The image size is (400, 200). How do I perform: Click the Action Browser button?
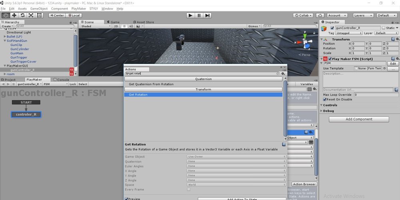(x=304, y=184)
